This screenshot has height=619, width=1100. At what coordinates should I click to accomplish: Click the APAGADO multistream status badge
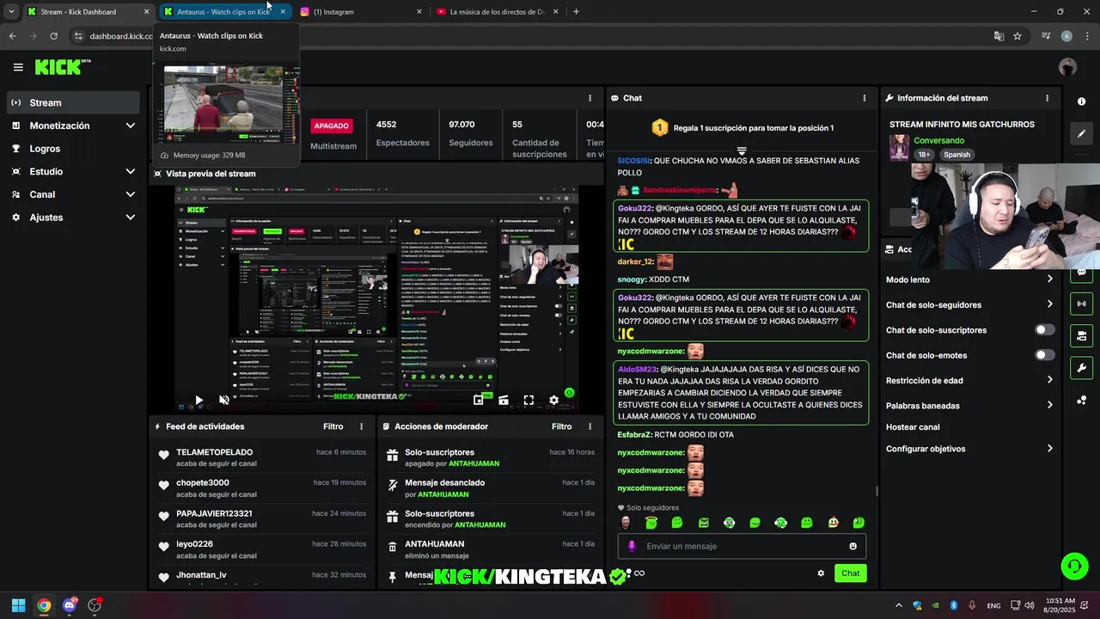(x=331, y=126)
